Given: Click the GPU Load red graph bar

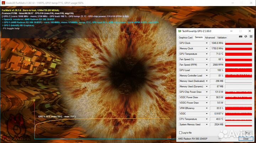Looking at the screenshot, I should pos(239,70).
